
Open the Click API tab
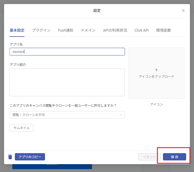(x=141, y=30)
